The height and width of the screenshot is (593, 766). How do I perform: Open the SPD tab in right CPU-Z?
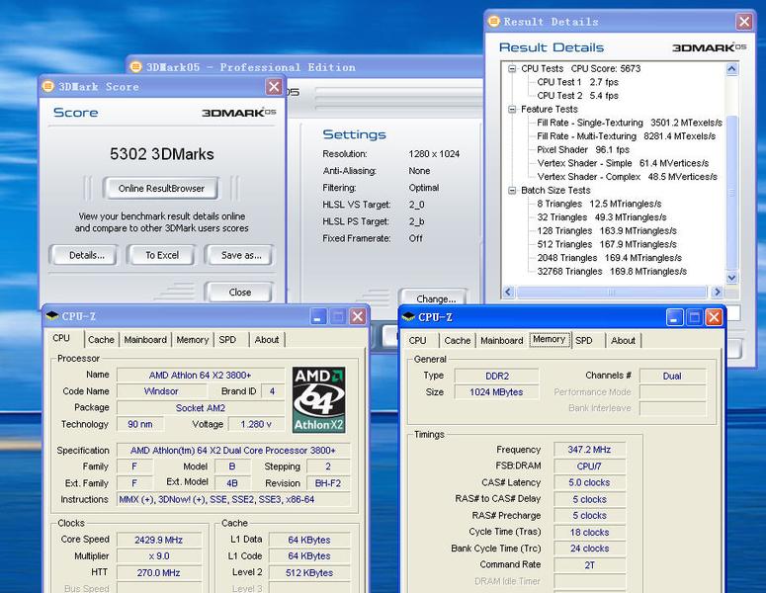point(584,340)
